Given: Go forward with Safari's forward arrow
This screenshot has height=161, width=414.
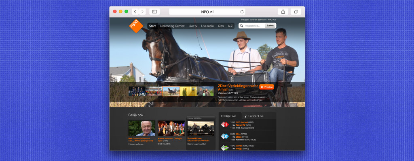Looking at the screenshot, I should click(x=142, y=12).
